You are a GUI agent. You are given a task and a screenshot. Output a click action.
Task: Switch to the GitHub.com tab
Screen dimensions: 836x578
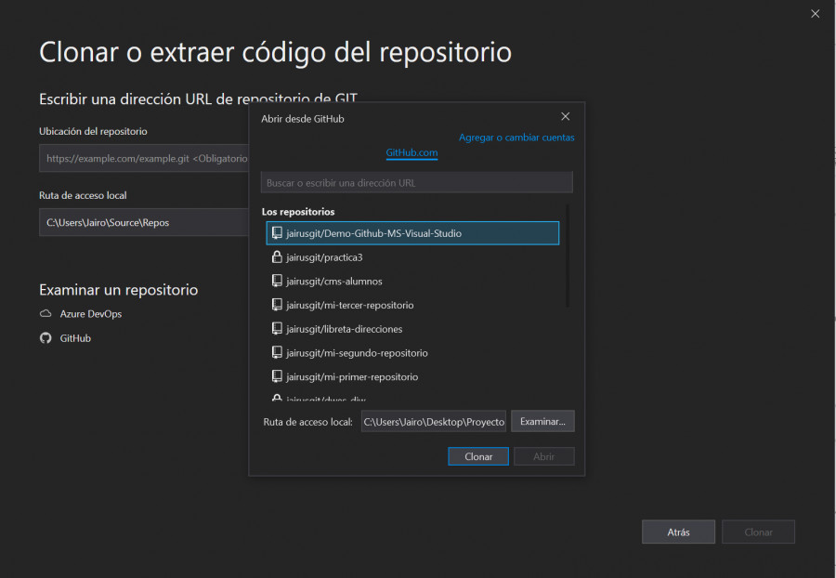(411, 152)
